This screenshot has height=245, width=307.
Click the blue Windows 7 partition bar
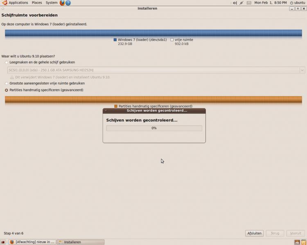click(x=153, y=33)
